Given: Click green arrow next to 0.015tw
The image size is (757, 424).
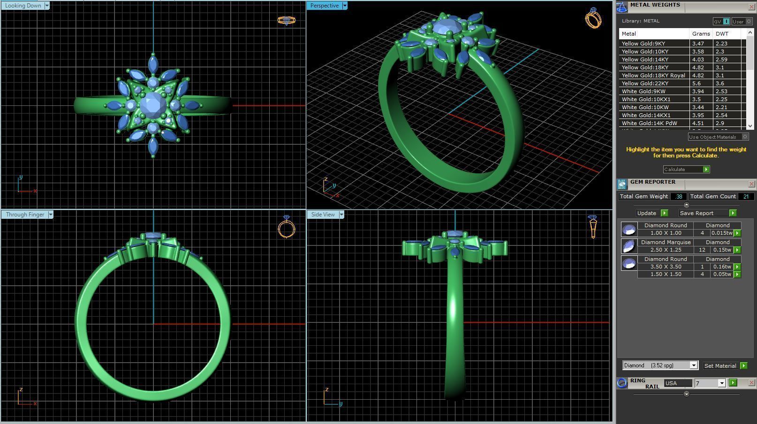Looking at the screenshot, I should click(737, 233).
